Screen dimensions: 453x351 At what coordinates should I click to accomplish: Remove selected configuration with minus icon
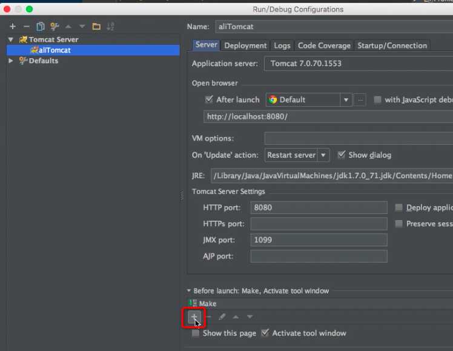[26, 26]
